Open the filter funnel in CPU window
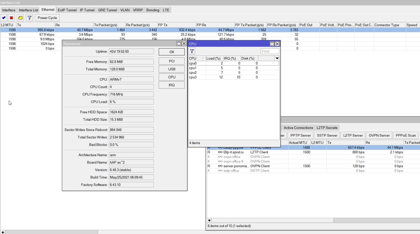420x234 pixels. tap(192, 51)
